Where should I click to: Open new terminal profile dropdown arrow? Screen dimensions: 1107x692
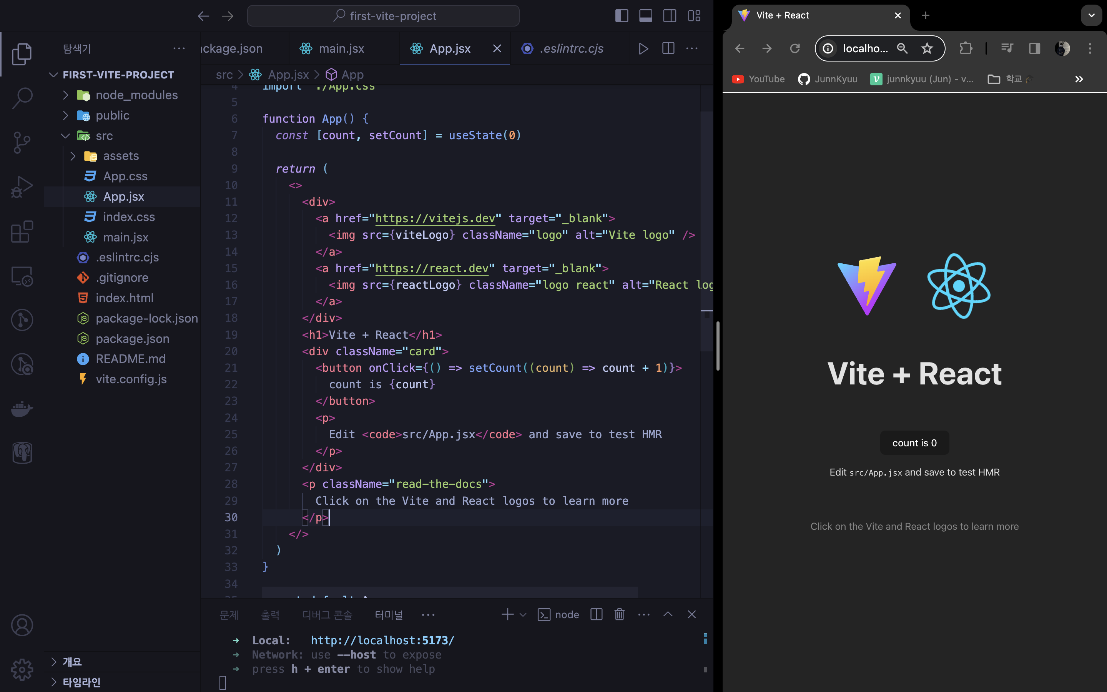pos(523,615)
